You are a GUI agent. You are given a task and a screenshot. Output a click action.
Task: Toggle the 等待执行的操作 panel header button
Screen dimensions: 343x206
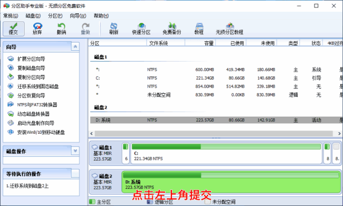[75, 174]
